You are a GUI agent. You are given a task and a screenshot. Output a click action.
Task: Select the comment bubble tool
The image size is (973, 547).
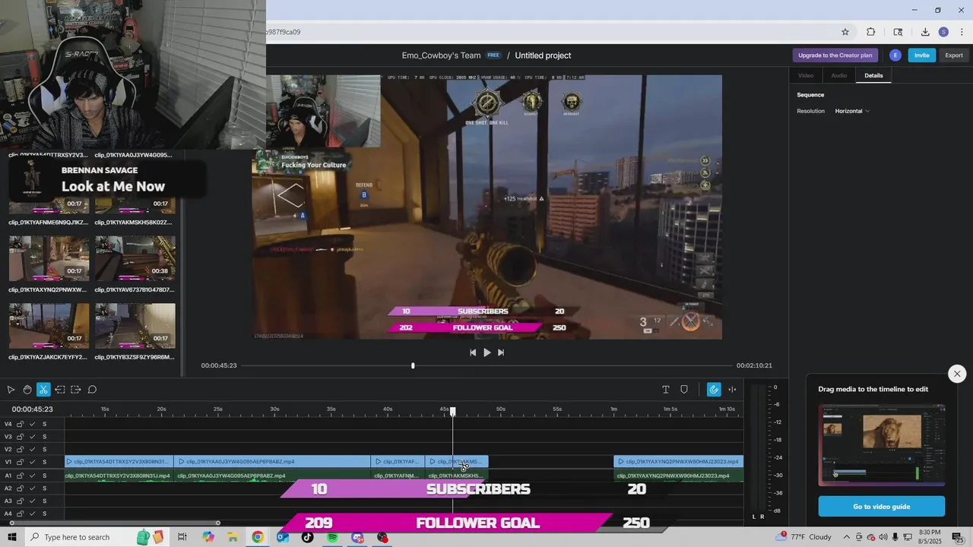click(92, 390)
